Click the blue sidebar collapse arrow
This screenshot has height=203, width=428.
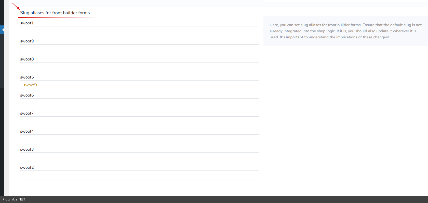pos(2,30)
